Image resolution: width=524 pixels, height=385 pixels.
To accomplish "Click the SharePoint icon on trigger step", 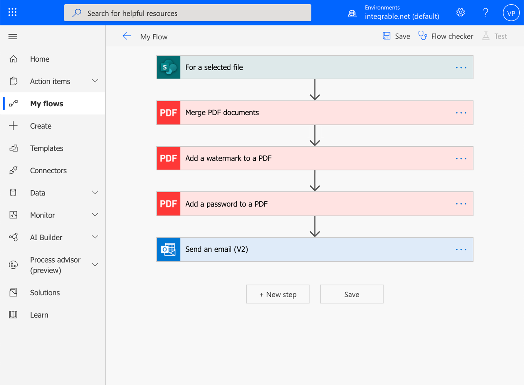I will click(168, 67).
